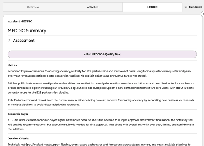Expand the Assessment section chevron

9,41
